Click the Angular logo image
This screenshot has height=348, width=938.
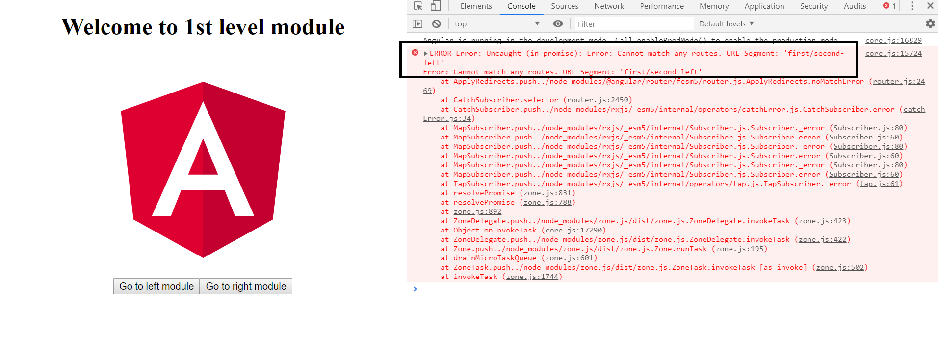pos(203,169)
